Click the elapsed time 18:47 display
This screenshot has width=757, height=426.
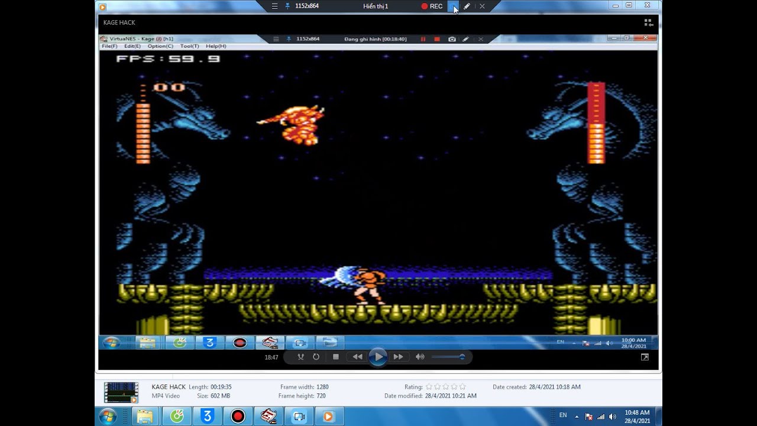pyautogui.click(x=271, y=357)
